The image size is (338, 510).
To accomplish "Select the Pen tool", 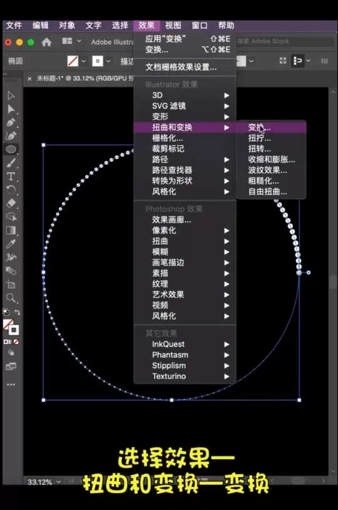I will 11,122.
